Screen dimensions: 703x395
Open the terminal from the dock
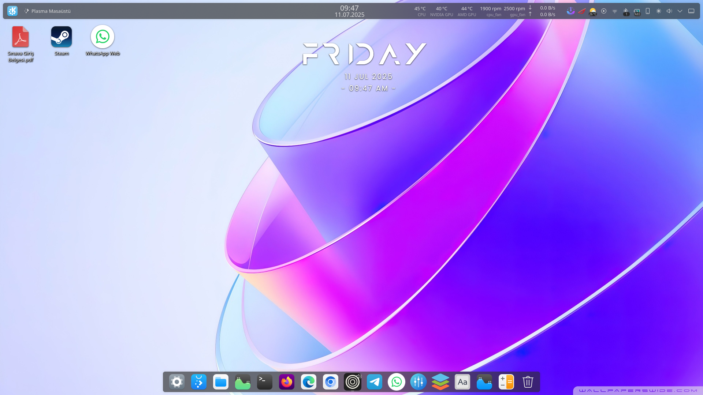265,382
